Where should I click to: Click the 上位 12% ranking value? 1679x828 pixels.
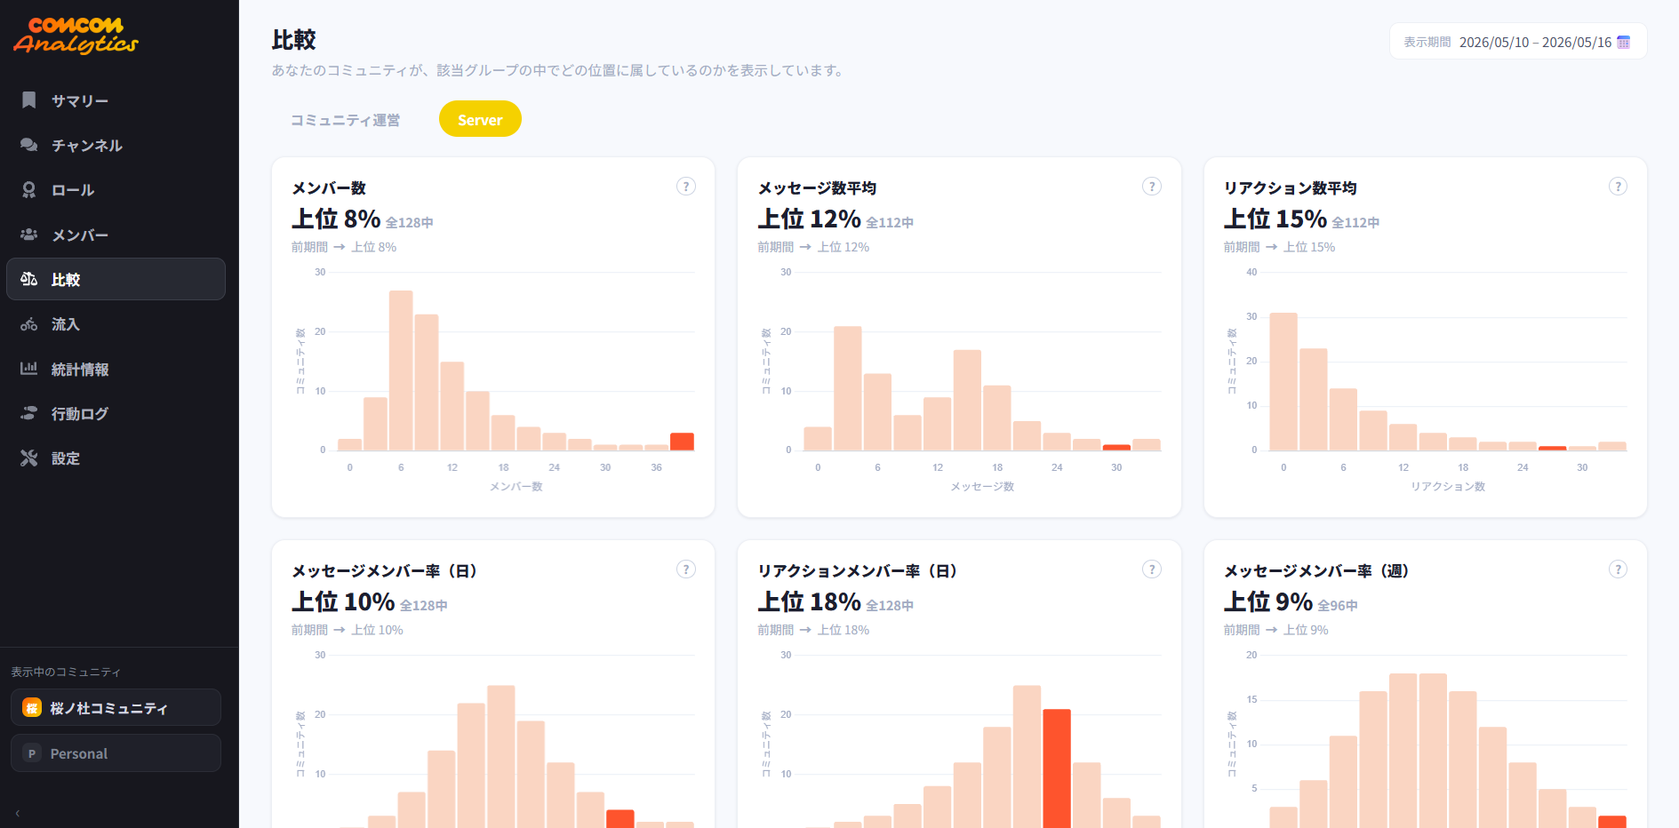(x=809, y=219)
